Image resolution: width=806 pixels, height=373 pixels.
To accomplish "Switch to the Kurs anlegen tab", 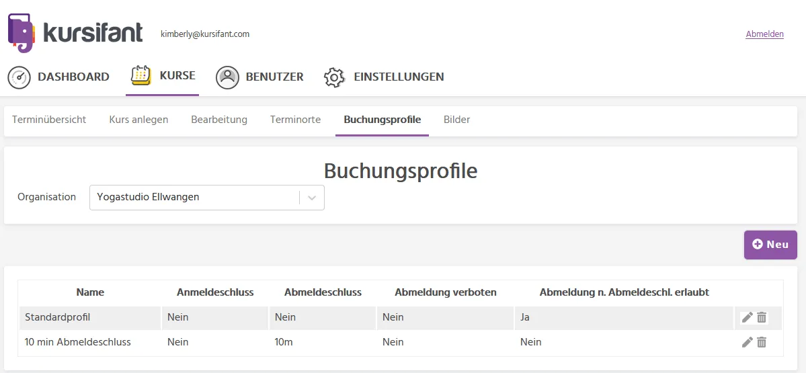I will [138, 120].
